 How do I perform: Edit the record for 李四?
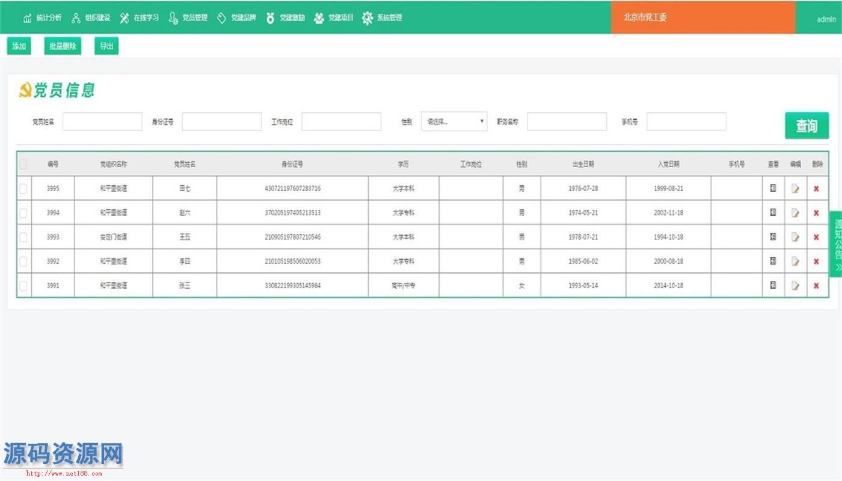pos(795,262)
